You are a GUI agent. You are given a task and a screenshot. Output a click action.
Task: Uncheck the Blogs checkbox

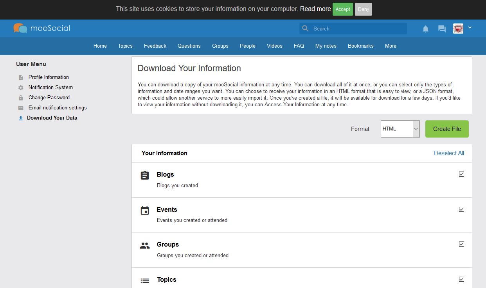pyautogui.click(x=461, y=174)
